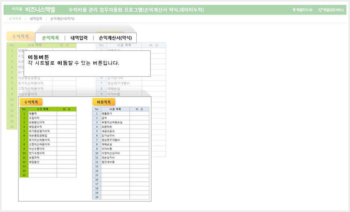Click the orange 비용목록 button in the enlarged view
Screen dimensions: 350x212
(104, 102)
